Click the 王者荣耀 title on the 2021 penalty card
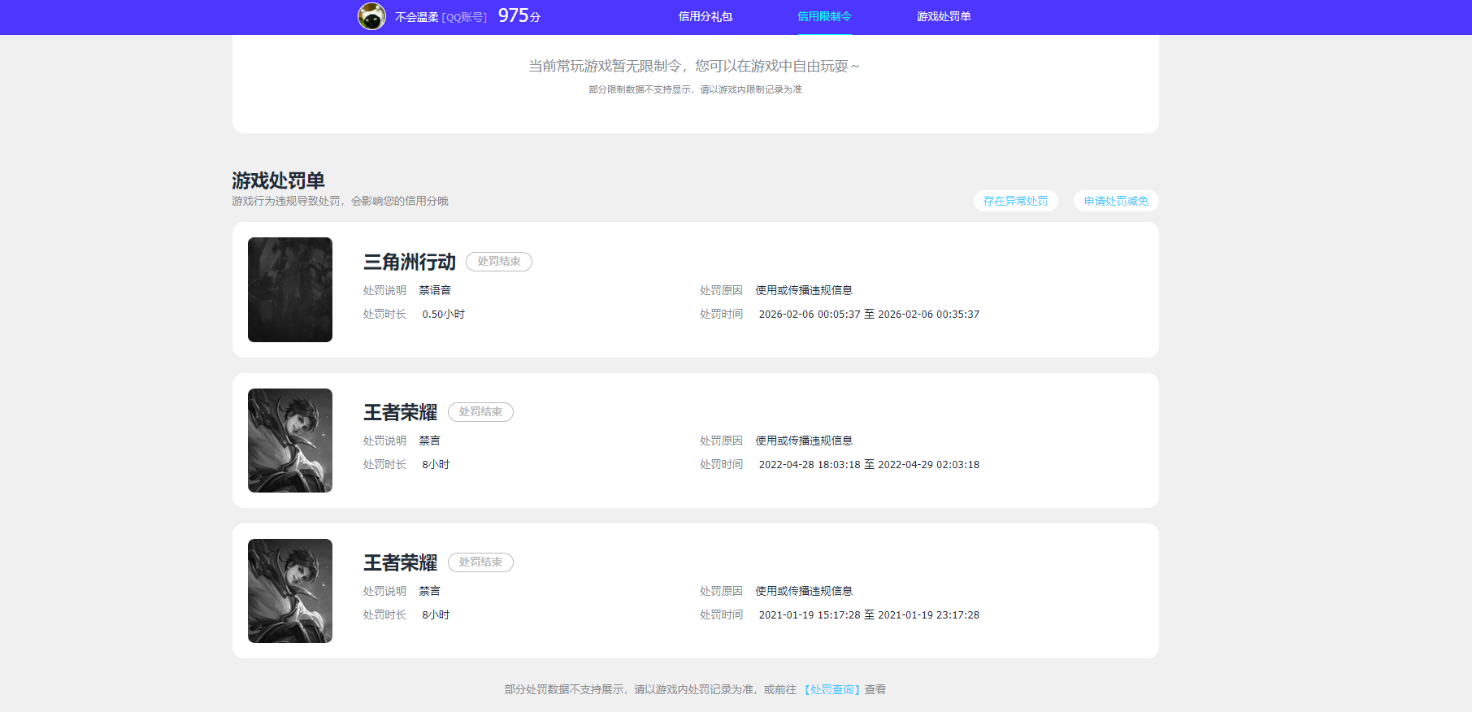 [x=401, y=562]
